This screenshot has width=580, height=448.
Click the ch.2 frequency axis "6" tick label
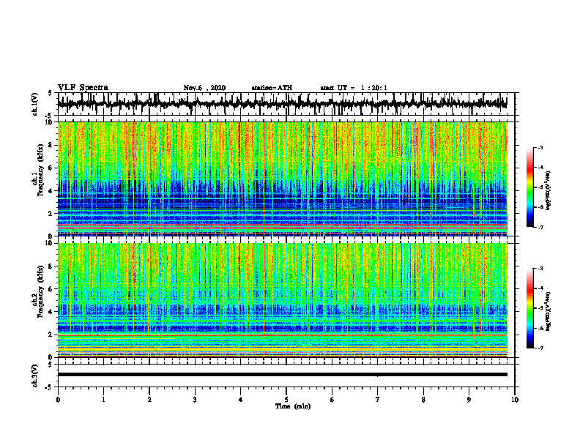[51, 289]
